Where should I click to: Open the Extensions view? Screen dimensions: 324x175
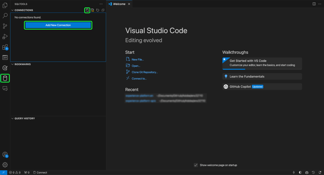5,47
